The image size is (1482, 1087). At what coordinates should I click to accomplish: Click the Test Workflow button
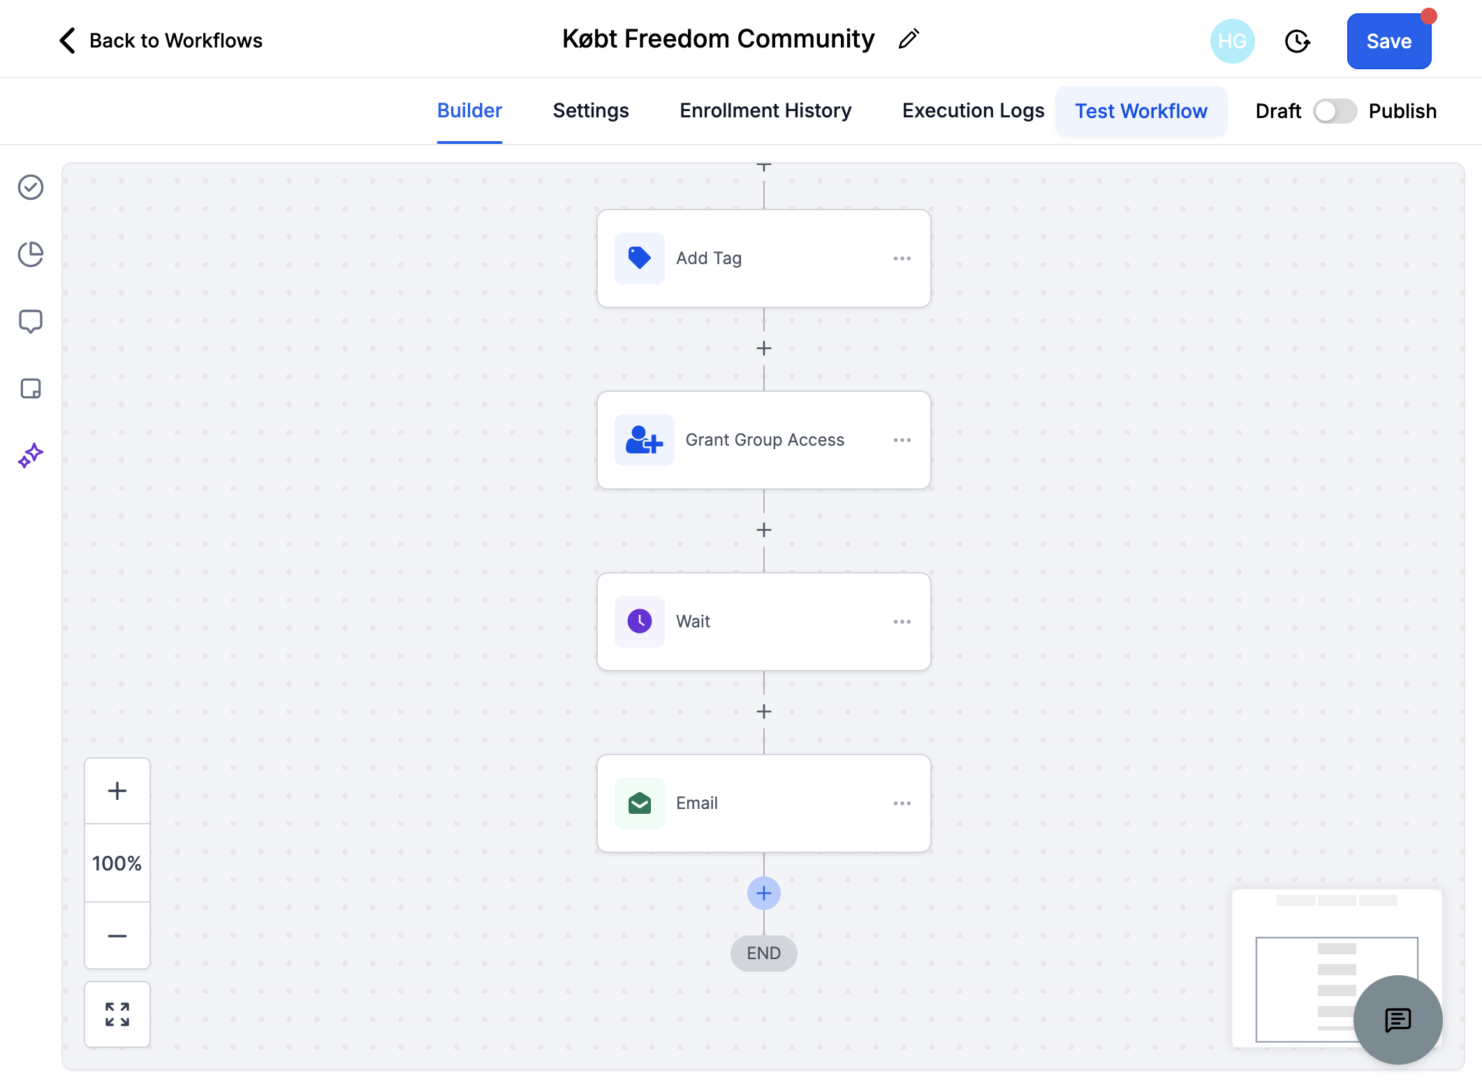point(1141,111)
